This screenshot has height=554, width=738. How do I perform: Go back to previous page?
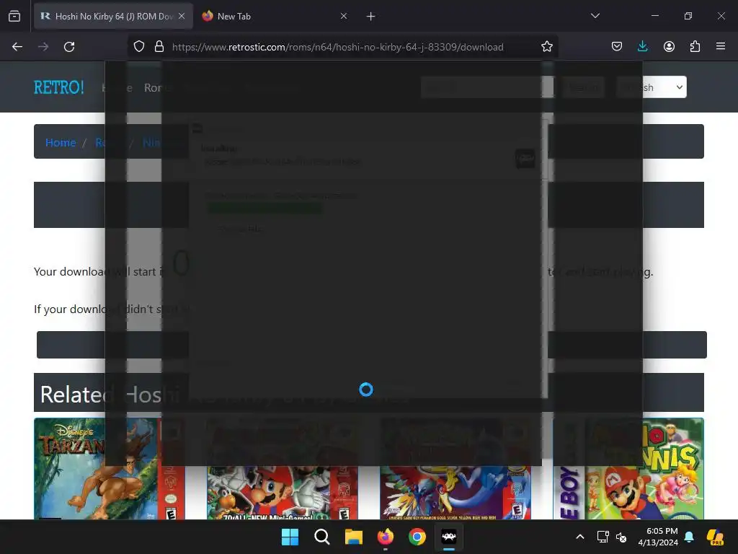coord(17,47)
